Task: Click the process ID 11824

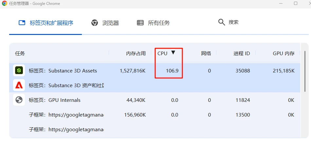Action: (243, 100)
